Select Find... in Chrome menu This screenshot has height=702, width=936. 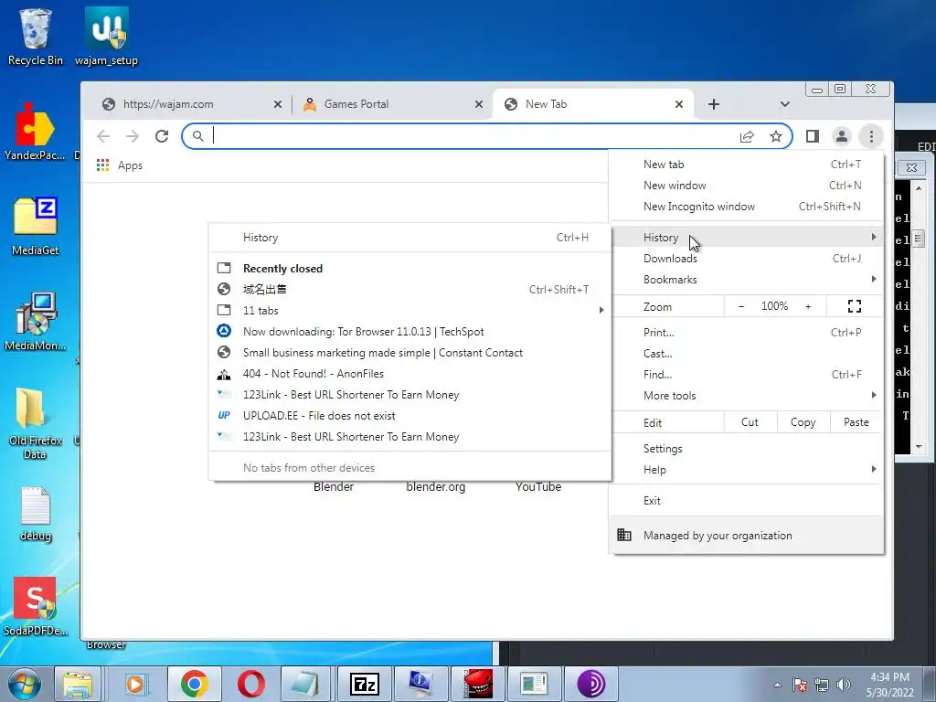(746, 375)
